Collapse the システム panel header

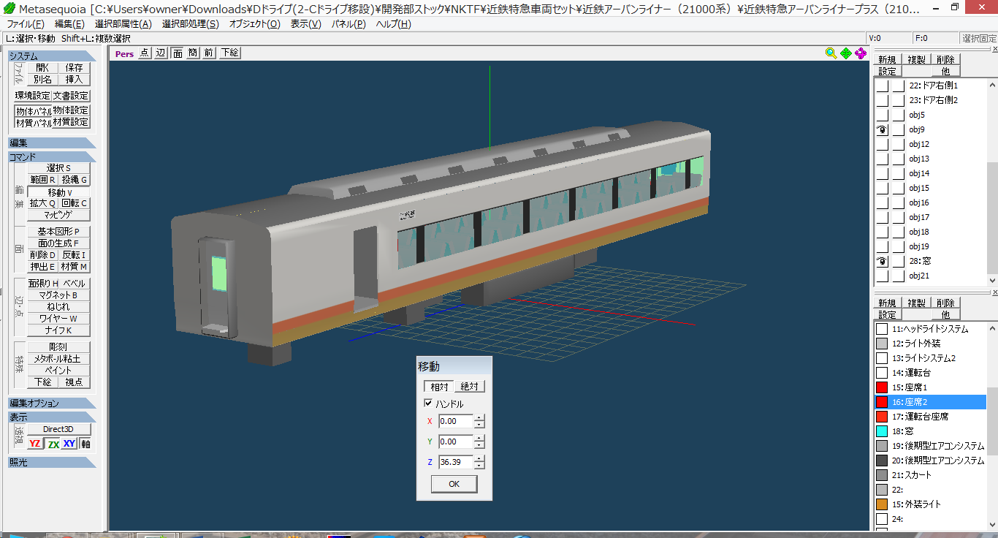tap(52, 56)
